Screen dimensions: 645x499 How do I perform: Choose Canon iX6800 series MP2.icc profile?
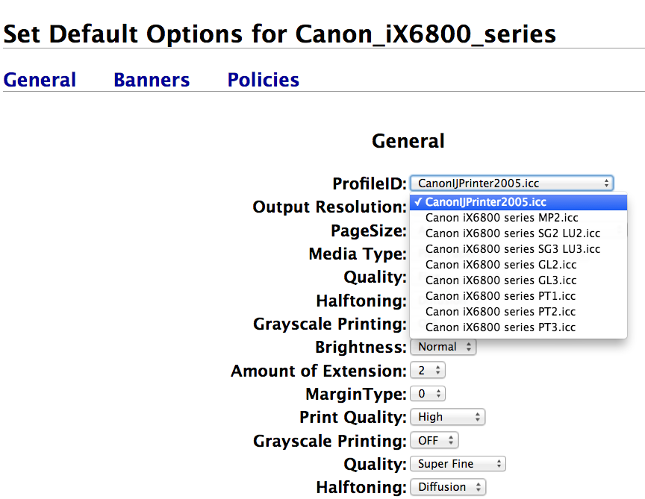click(502, 218)
